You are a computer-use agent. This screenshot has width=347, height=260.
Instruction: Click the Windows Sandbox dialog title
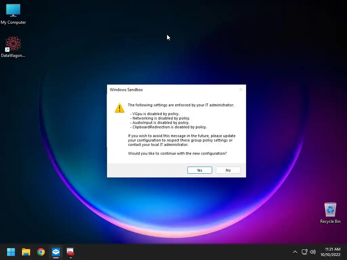coord(126,89)
